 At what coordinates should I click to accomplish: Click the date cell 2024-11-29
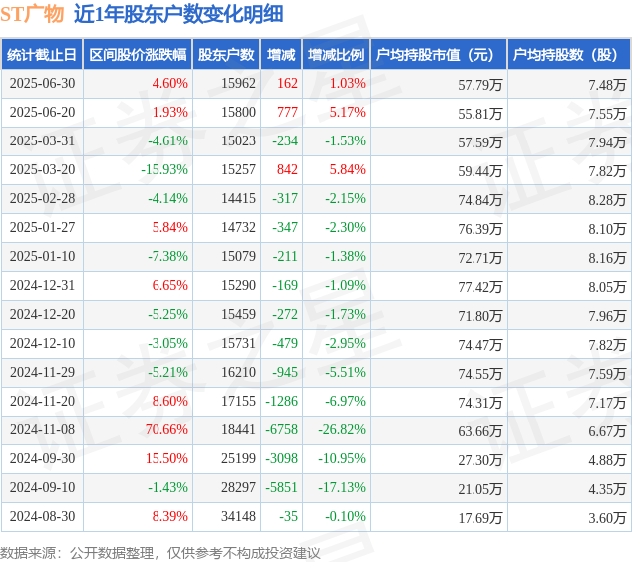coord(42,372)
